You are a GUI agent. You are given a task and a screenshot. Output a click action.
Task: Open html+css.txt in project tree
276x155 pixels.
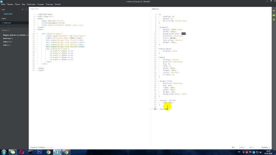click(8, 38)
